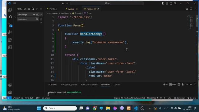The height and width of the screenshot is (112, 199).
Task: Go back with the navigation arrow
Action: pos(63,3)
